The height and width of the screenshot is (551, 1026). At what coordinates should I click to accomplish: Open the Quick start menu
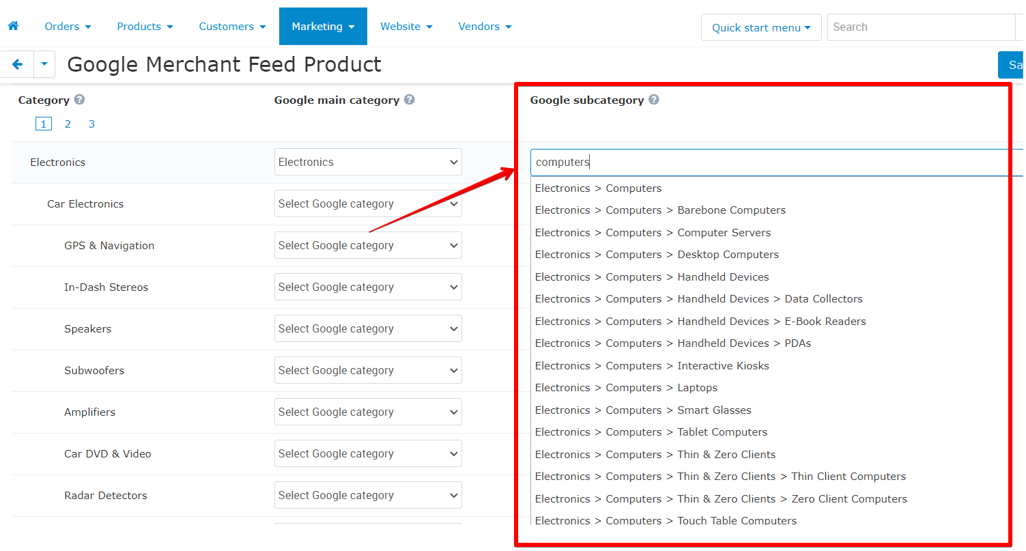(761, 27)
